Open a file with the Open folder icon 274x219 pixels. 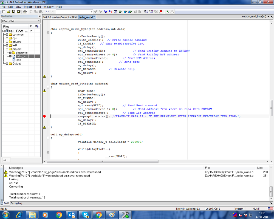click(x=9, y=12)
